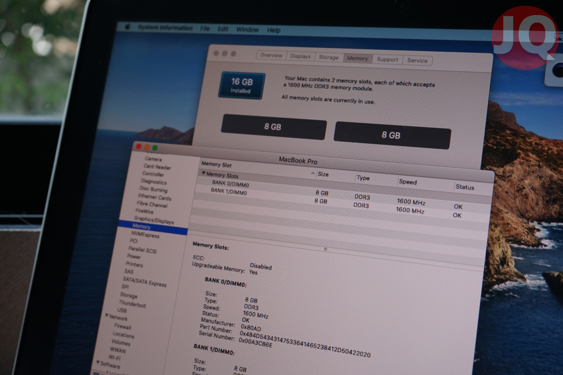Select SATA/SATA Express in the sidebar

tap(145, 282)
